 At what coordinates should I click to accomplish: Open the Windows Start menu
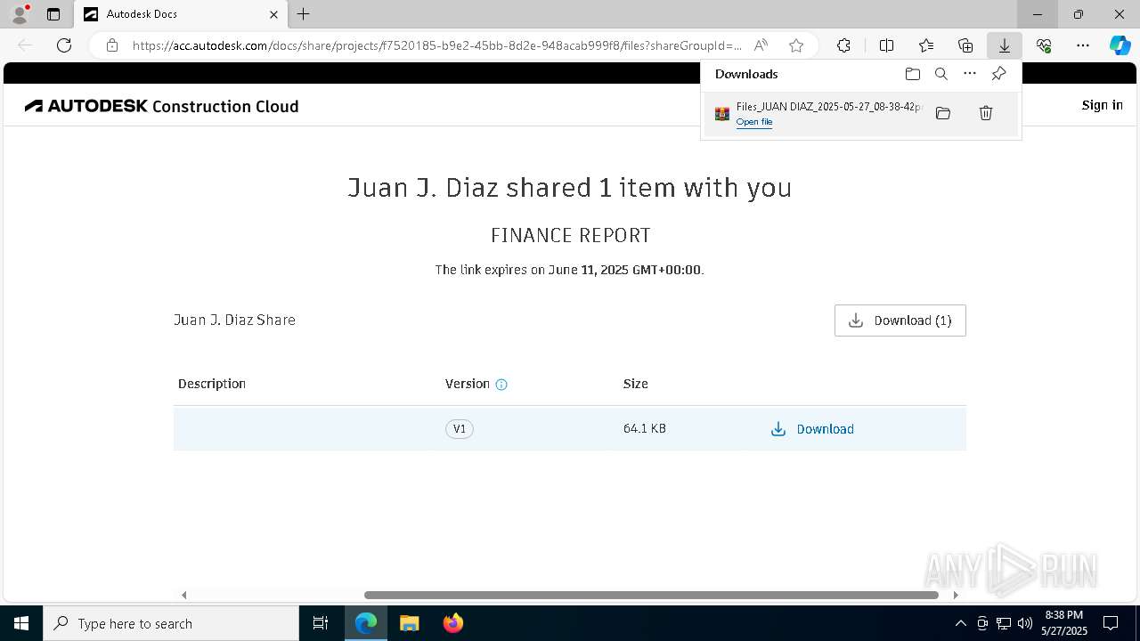[x=21, y=623]
